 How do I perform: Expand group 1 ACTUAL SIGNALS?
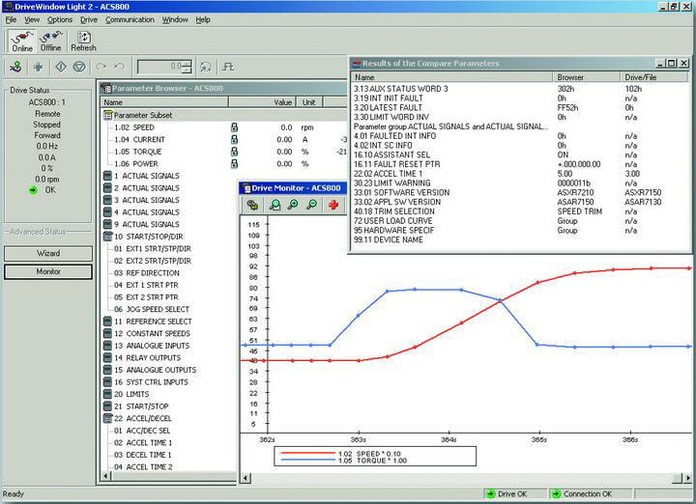(x=107, y=176)
